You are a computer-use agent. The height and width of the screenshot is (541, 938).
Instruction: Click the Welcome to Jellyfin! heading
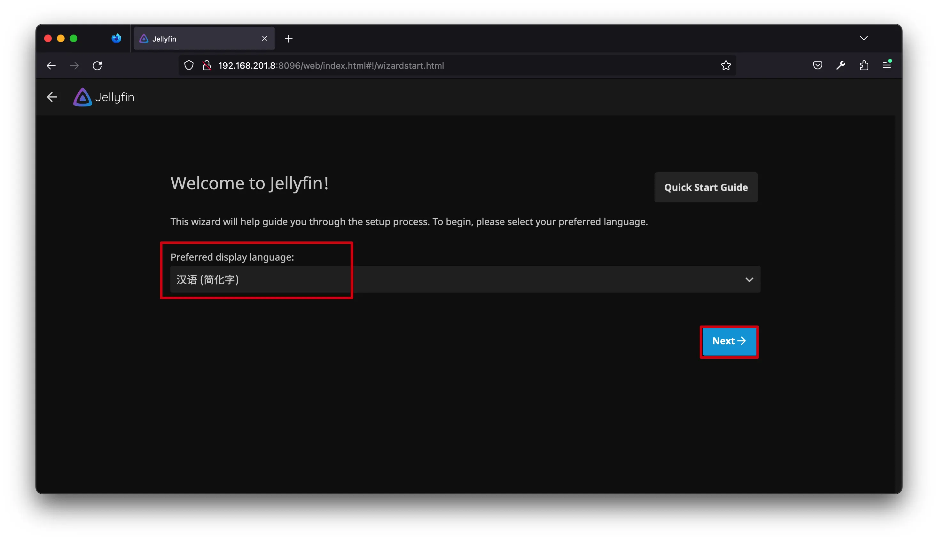(x=249, y=183)
